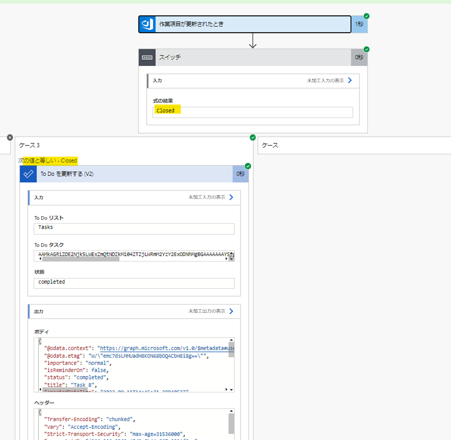Click the green badge on To Do action
Screen dimensions: 451x440
248,166
